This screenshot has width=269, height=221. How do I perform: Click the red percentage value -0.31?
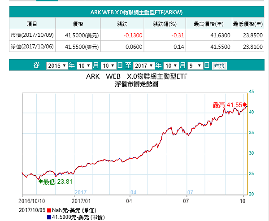178,35
